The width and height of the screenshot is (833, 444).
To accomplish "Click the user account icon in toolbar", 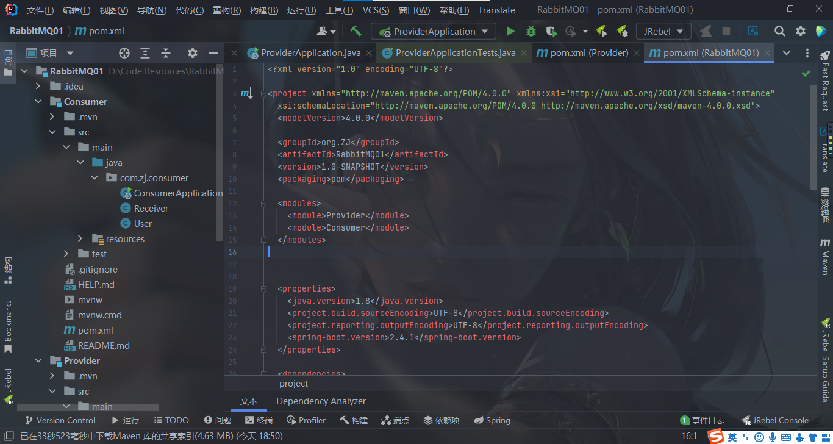I will point(326,31).
